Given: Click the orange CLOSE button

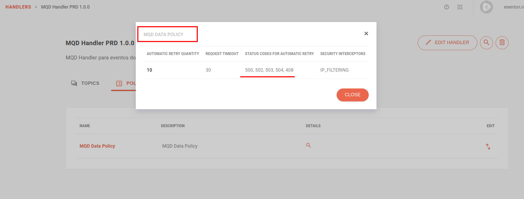Looking at the screenshot, I should point(352,95).
